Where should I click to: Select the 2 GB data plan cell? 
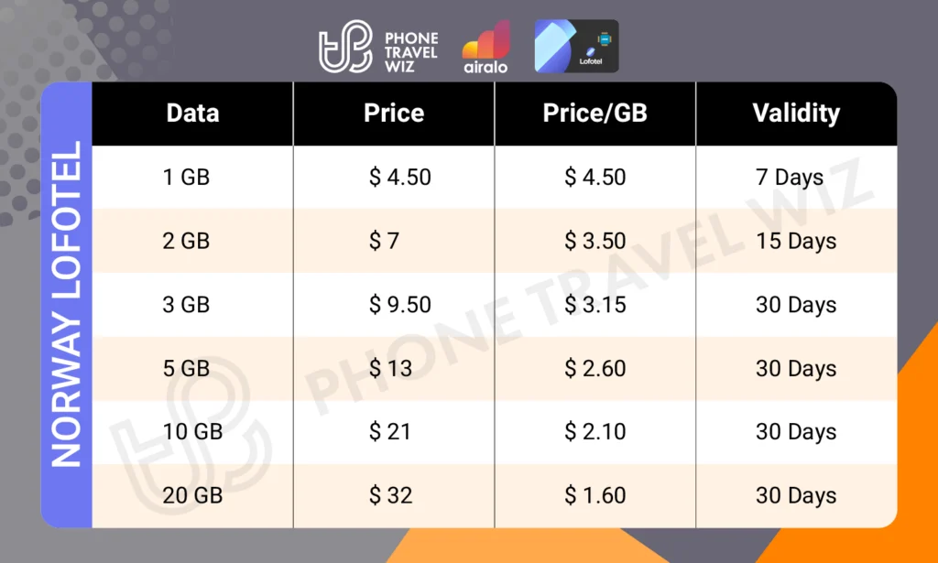tap(187, 241)
